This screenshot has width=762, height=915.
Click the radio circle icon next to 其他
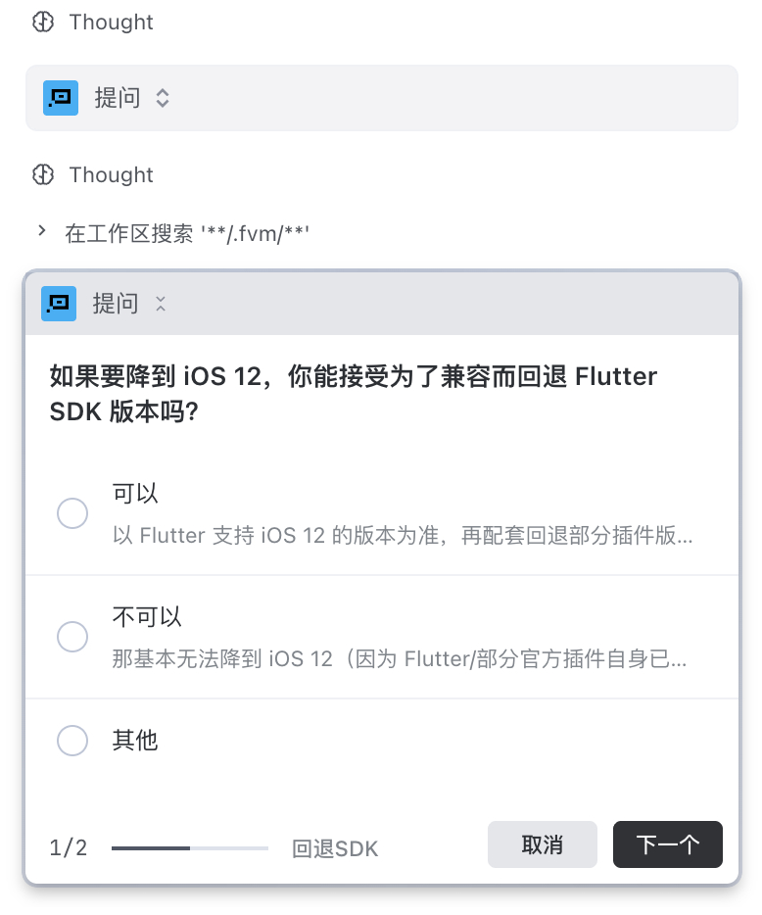(72, 741)
